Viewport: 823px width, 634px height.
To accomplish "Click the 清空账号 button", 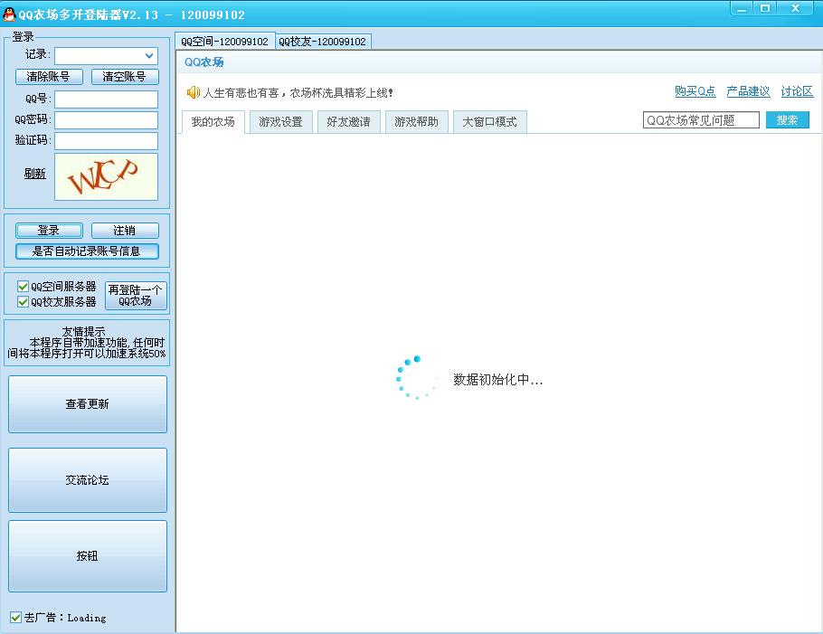I will [x=125, y=77].
